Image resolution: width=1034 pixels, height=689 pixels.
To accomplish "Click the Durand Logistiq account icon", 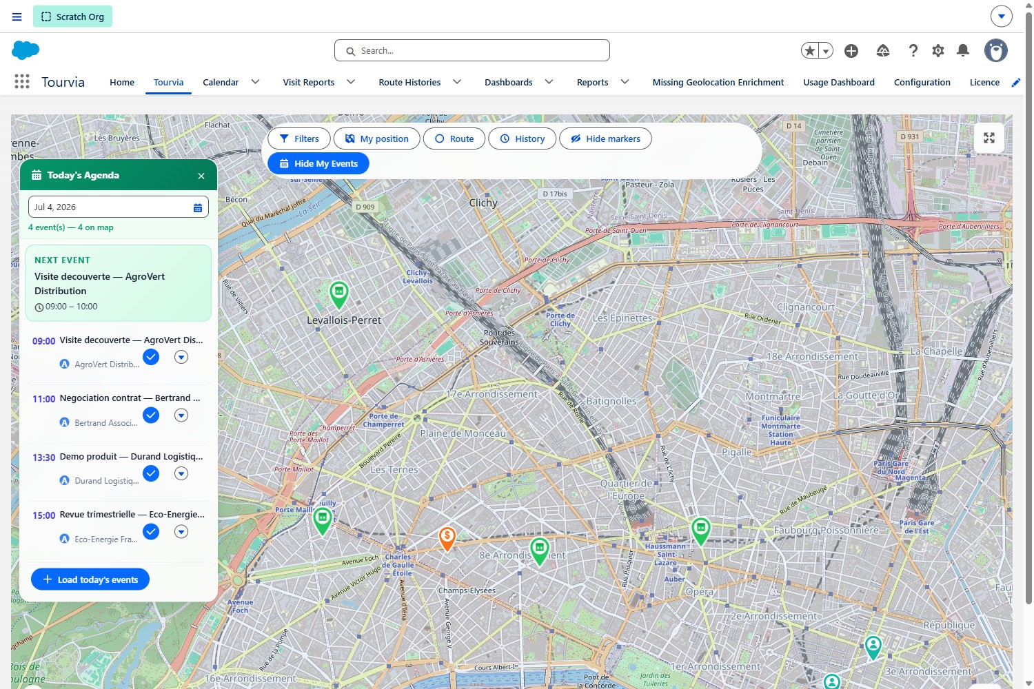I will click(x=65, y=481).
